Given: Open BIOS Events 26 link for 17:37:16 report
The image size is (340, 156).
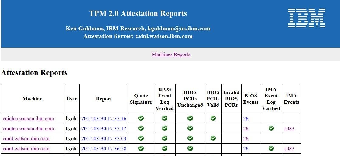Looking at the screenshot, I should coord(246,119).
